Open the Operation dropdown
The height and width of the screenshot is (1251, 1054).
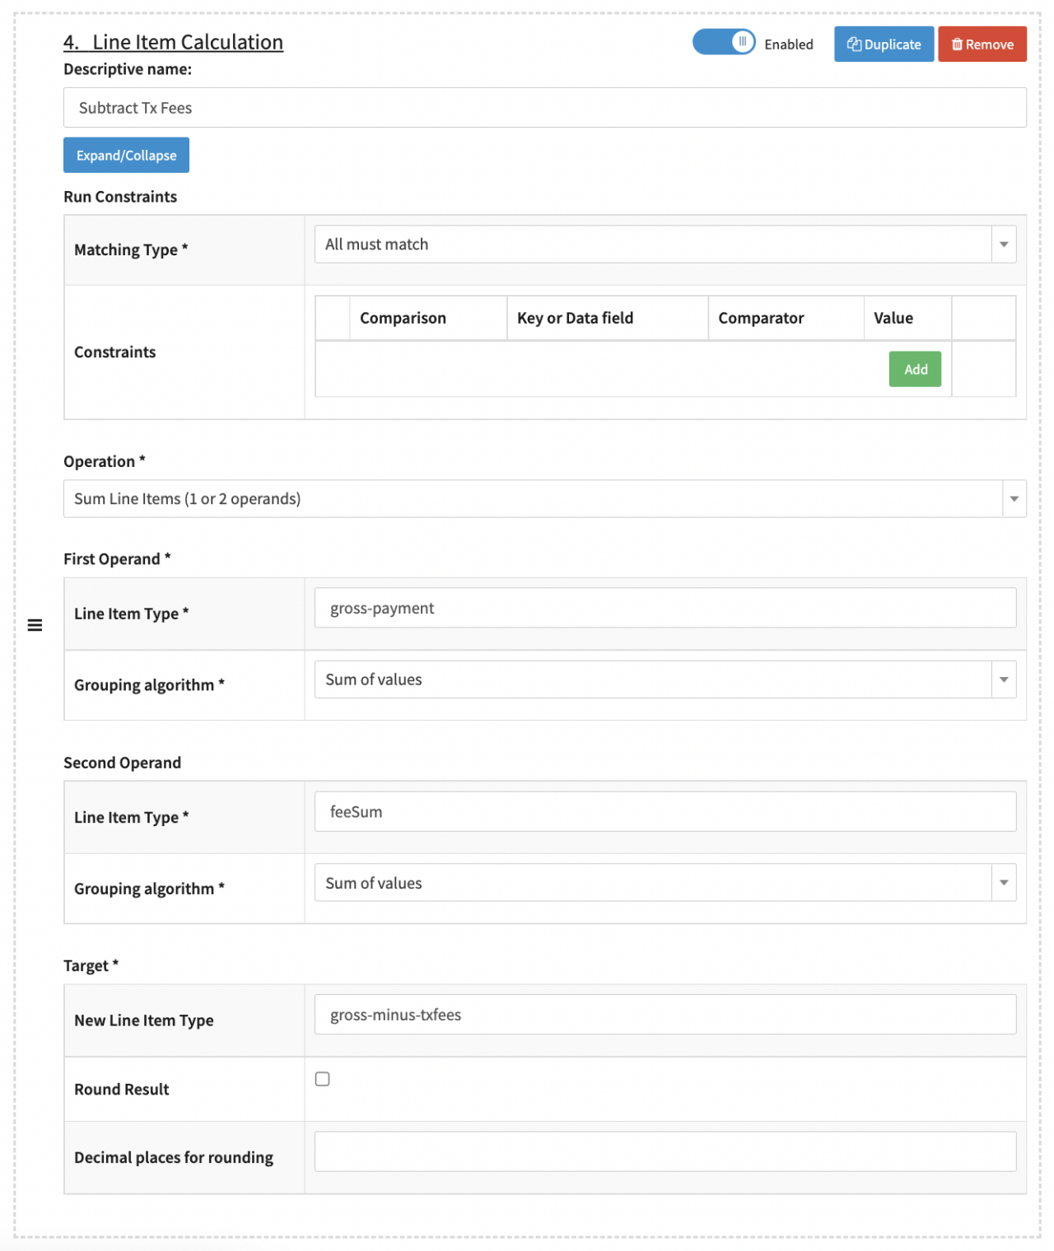[544, 499]
